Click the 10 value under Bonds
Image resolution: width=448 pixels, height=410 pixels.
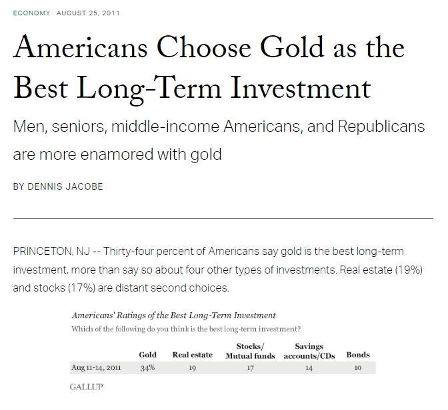point(358,368)
